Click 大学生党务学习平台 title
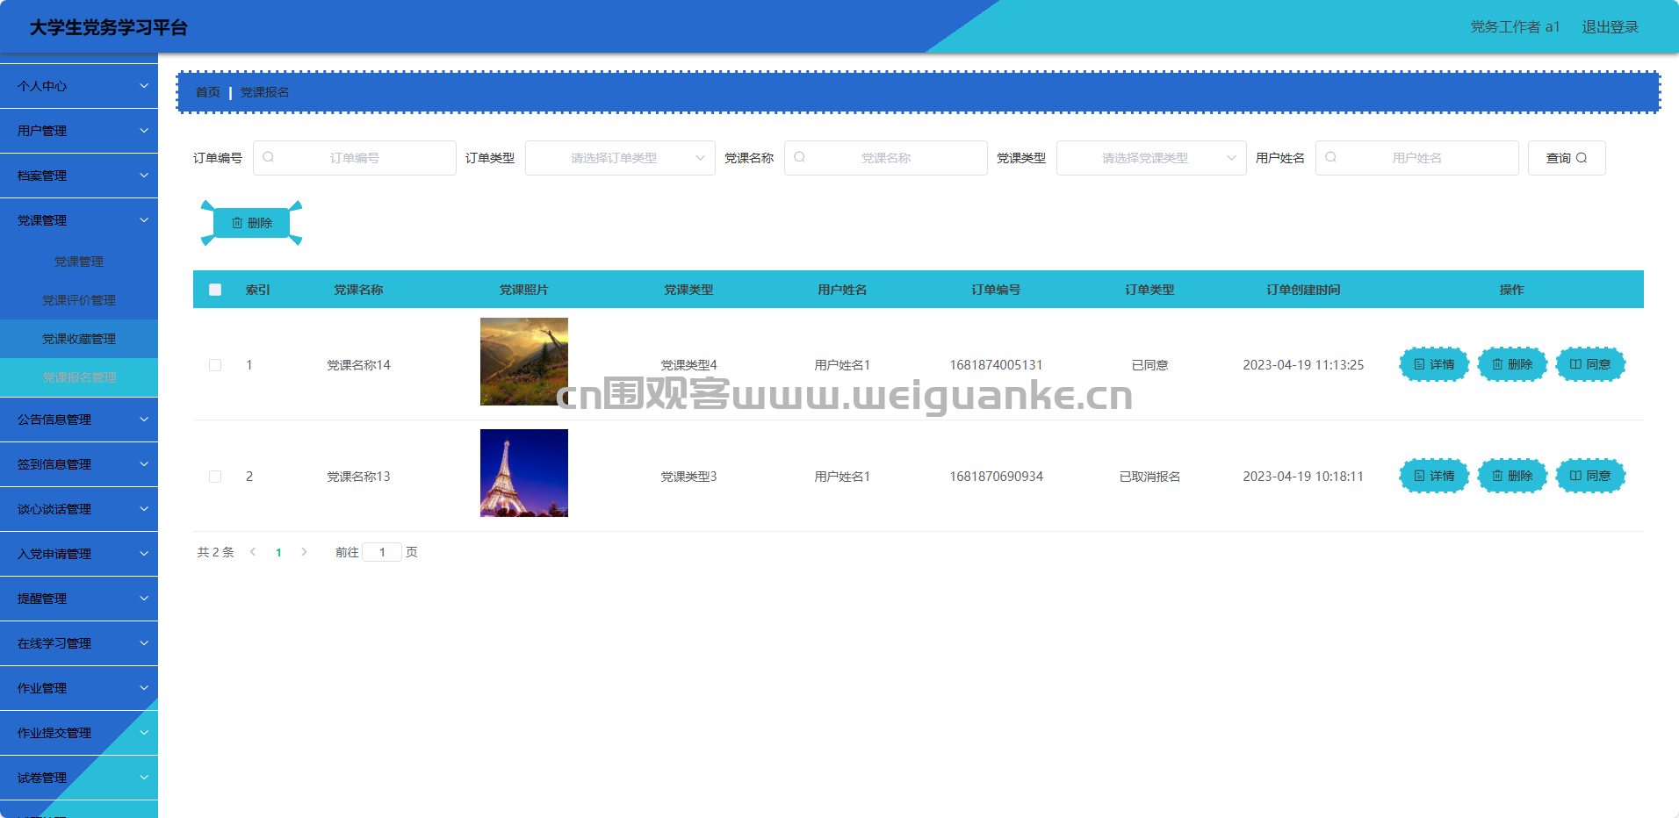This screenshot has height=818, width=1679. point(109,27)
